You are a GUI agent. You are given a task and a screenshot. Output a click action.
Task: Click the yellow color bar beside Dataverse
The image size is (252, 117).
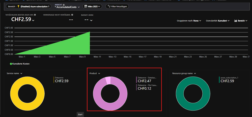coord(54,80)
